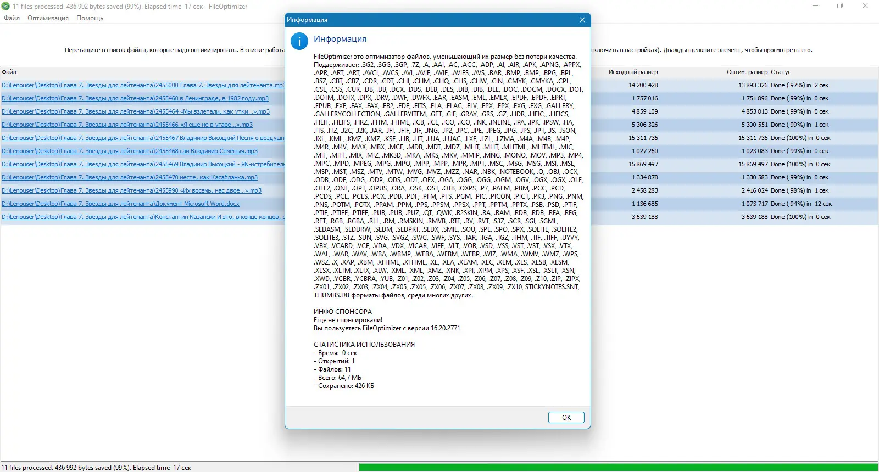Open the file «Их восемь, нас двое…».mp3
879x472 pixels.
(131, 190)
